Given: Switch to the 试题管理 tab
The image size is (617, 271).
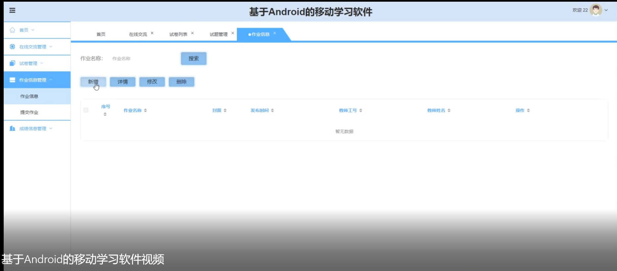Looking at the screenshot, I should click(x=219, y=34).
